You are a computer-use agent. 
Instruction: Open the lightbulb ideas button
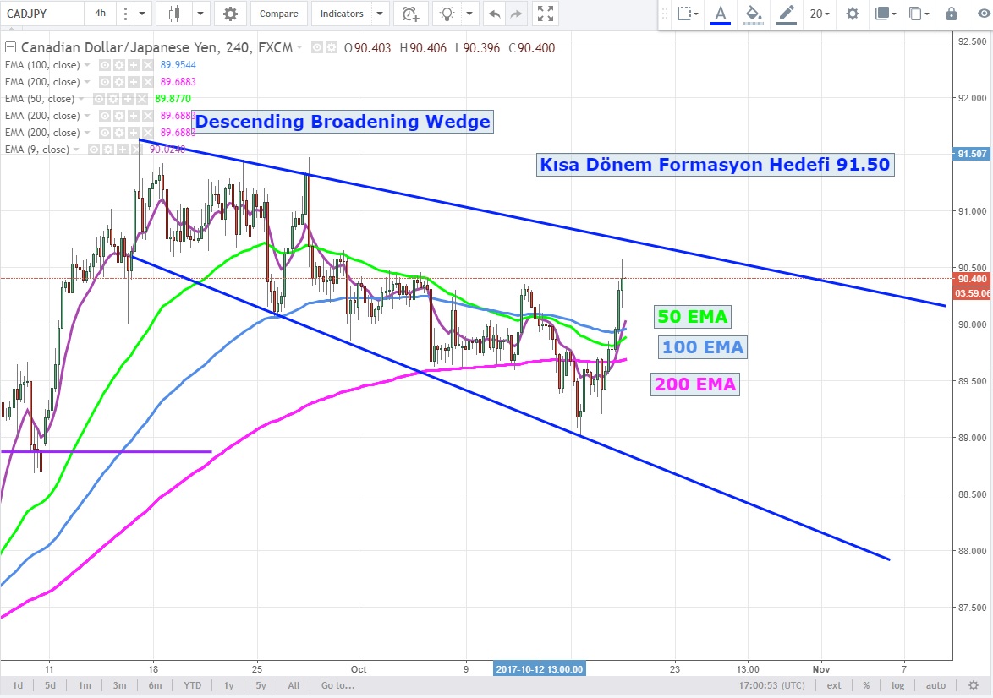[x=447, y=14]
